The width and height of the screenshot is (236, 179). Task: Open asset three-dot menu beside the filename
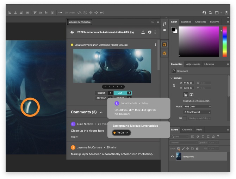[155, 44]
